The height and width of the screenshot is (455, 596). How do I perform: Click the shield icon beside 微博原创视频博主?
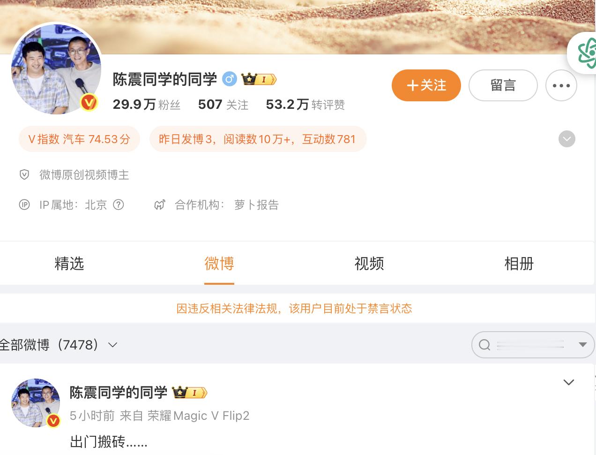24,175
